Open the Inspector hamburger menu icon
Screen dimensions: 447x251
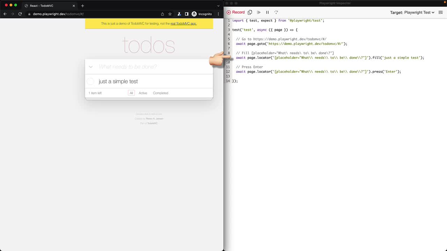(441, 12)
